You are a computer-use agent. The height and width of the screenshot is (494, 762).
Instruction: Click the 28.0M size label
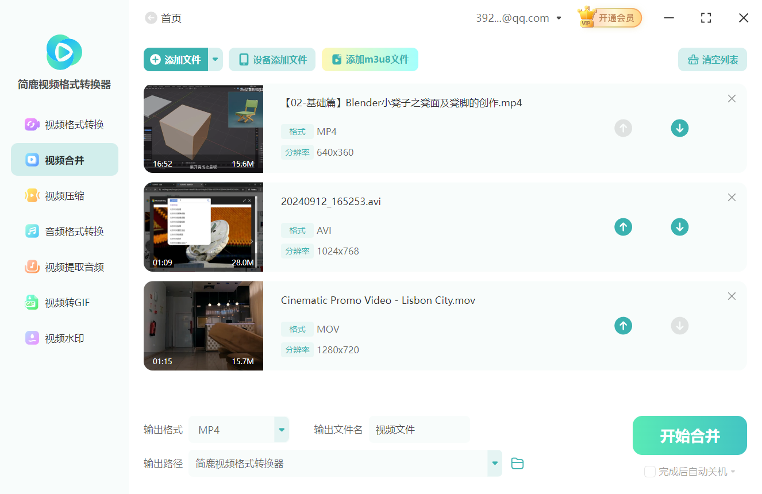(x=243, y=263)
